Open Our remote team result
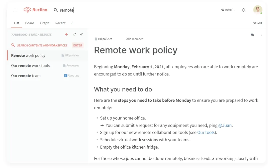This screenshot has width=268, height=168. tap(47, 76)
